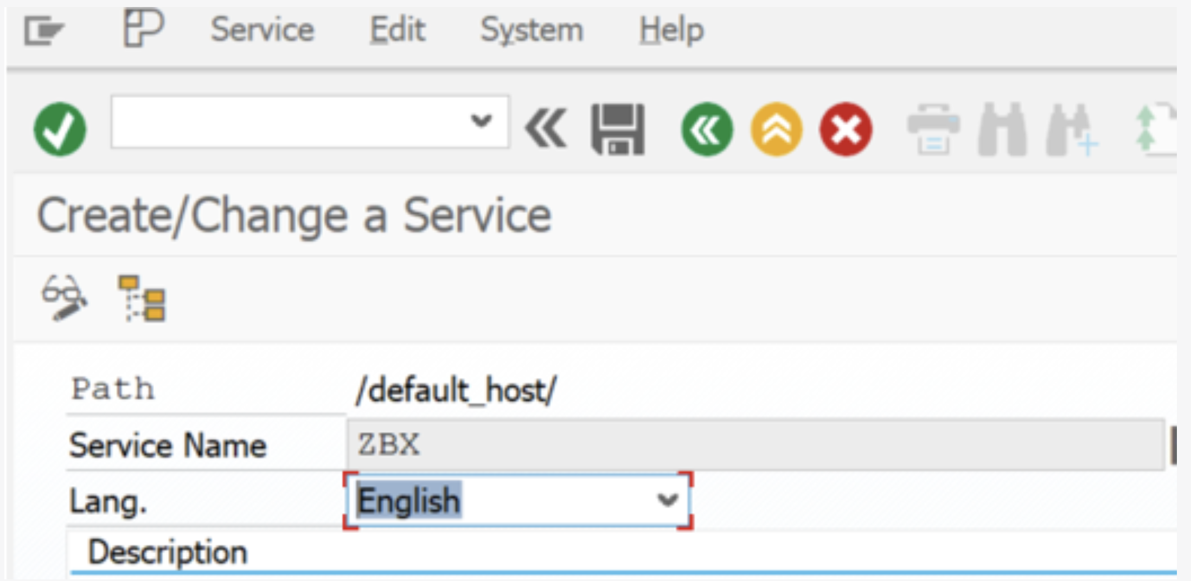
Task: Click the green Back icon
Action: (x=707, y=130)
